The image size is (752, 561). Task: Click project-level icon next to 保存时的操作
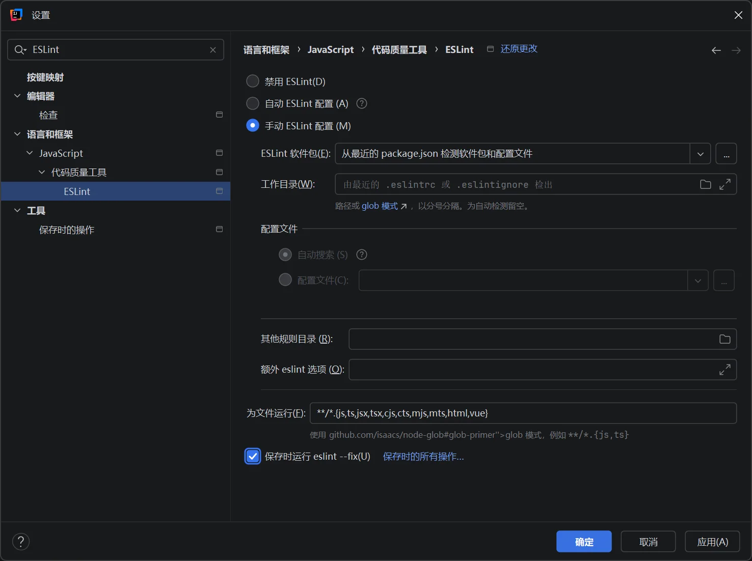point(220,230)
